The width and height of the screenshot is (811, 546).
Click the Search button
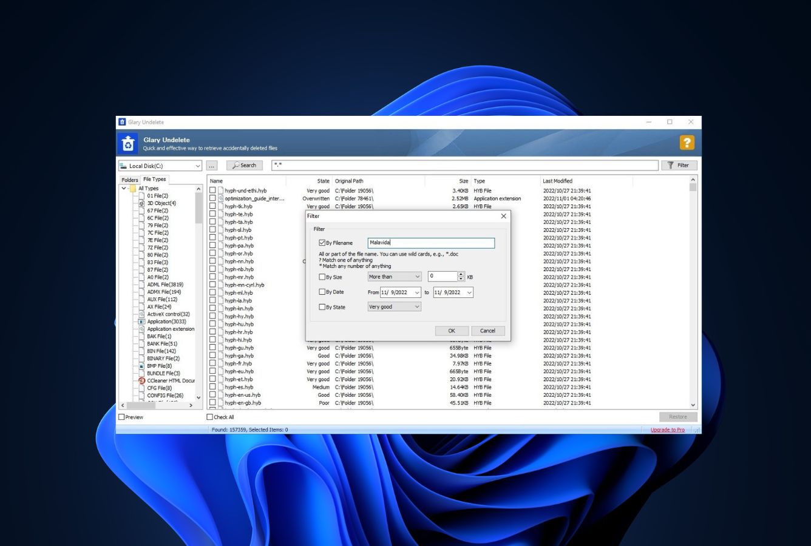click(244, 165)
